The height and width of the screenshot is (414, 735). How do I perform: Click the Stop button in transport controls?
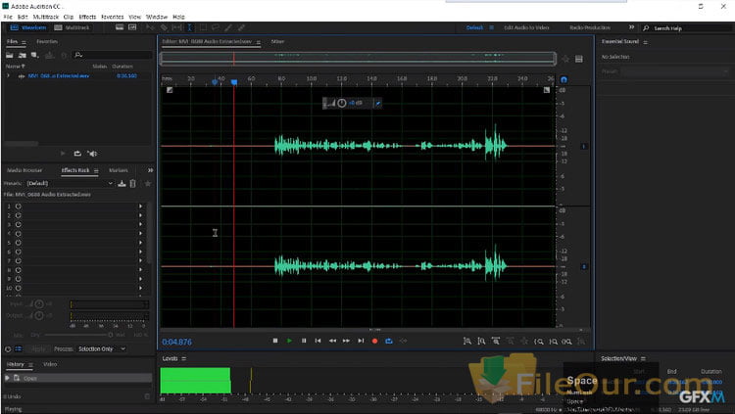click(x=275, y=341)
